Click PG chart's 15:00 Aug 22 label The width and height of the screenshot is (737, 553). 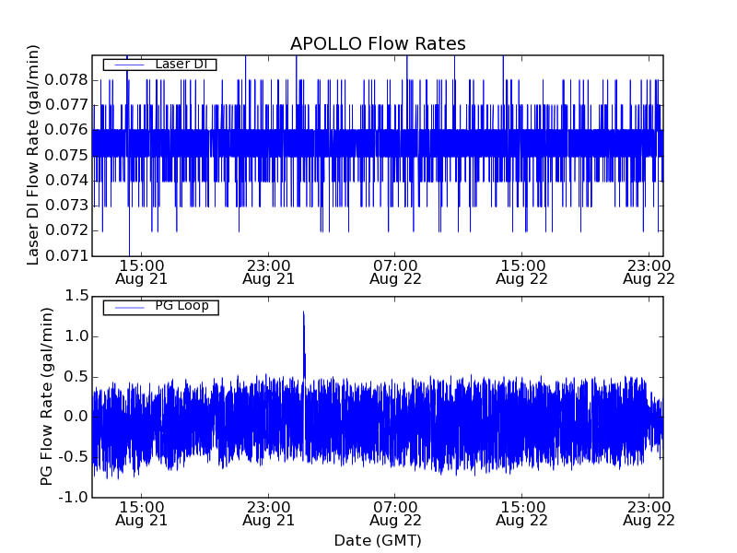click(522, 513)
